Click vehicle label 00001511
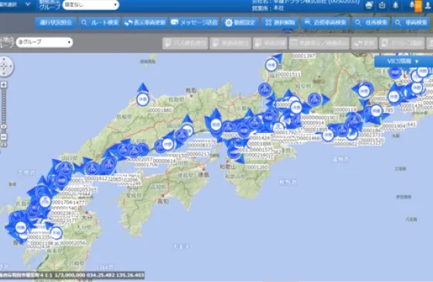Image resolution: width=433 pixels, height=282 pixels. 289,74
